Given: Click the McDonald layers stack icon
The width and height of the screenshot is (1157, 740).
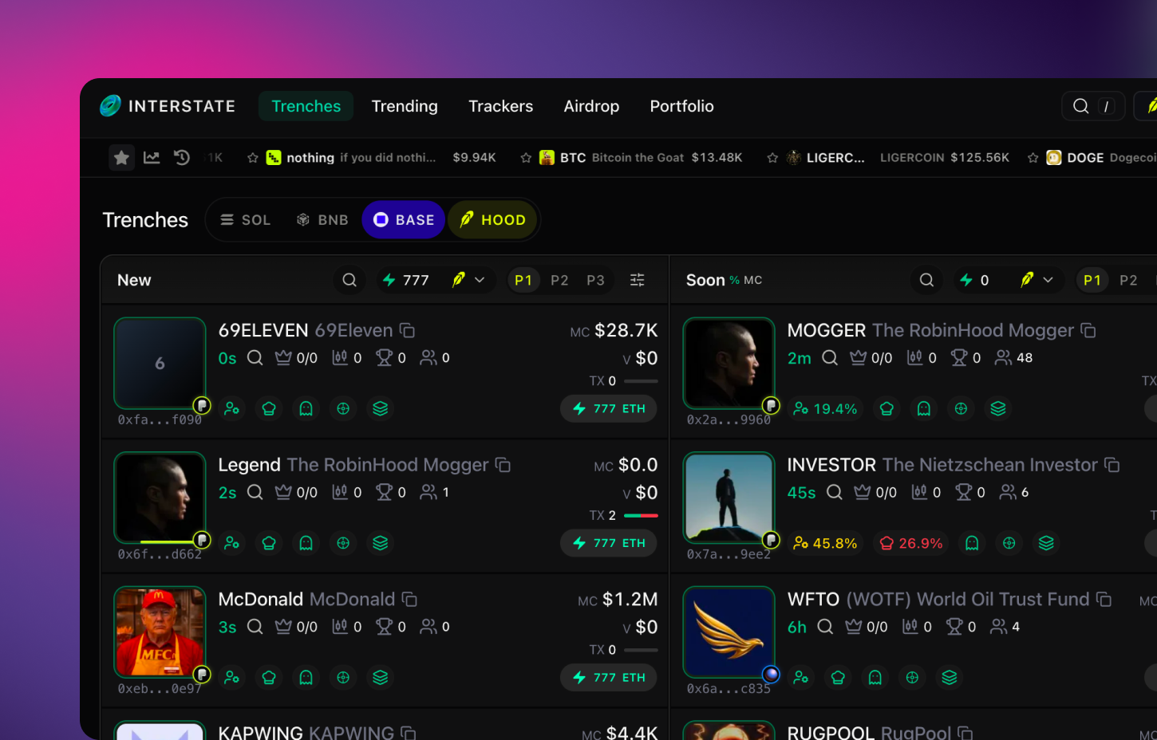Looking at the screenshot, I should click(381, 678).
